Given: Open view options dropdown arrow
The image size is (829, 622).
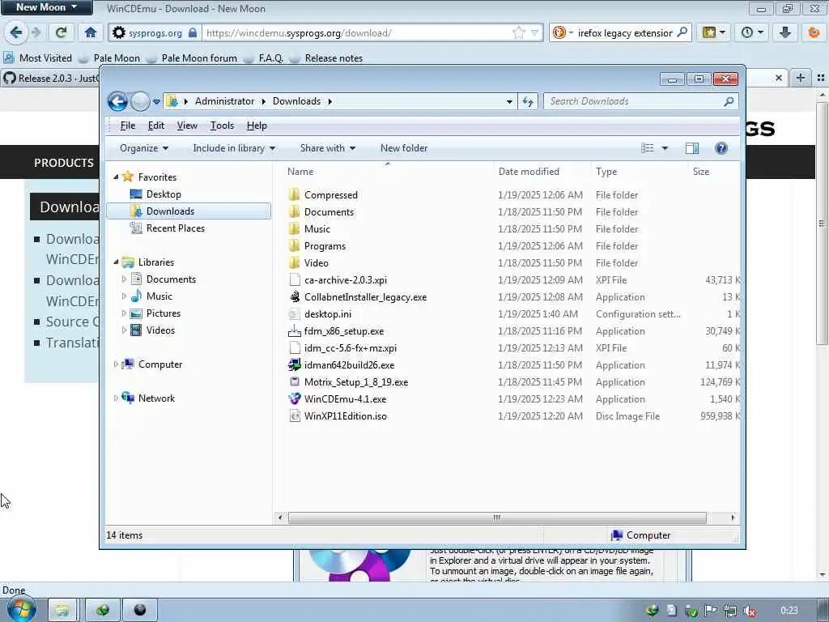Looking at the screenshot, I should click(x=665, y=148).
